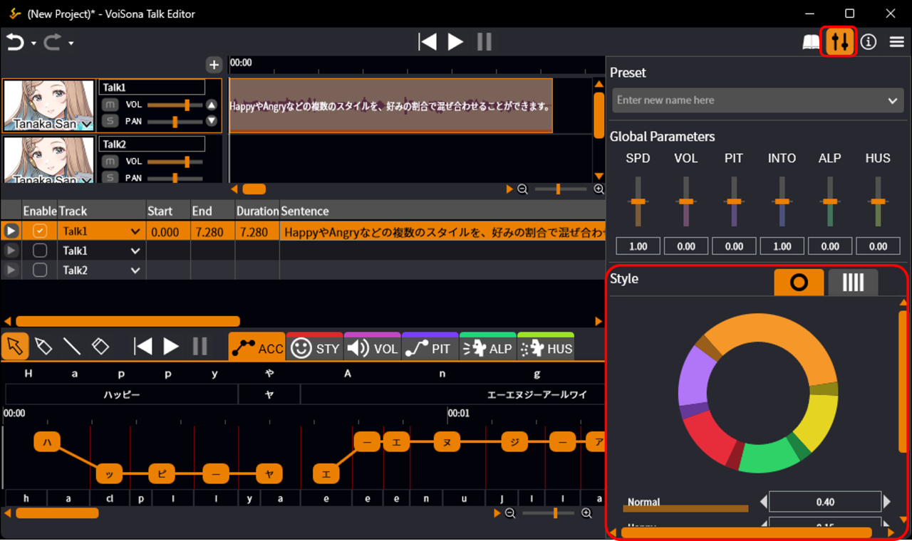Switch to the PIT editing tab
The image size is (912, 541).
tap(430, 348)
